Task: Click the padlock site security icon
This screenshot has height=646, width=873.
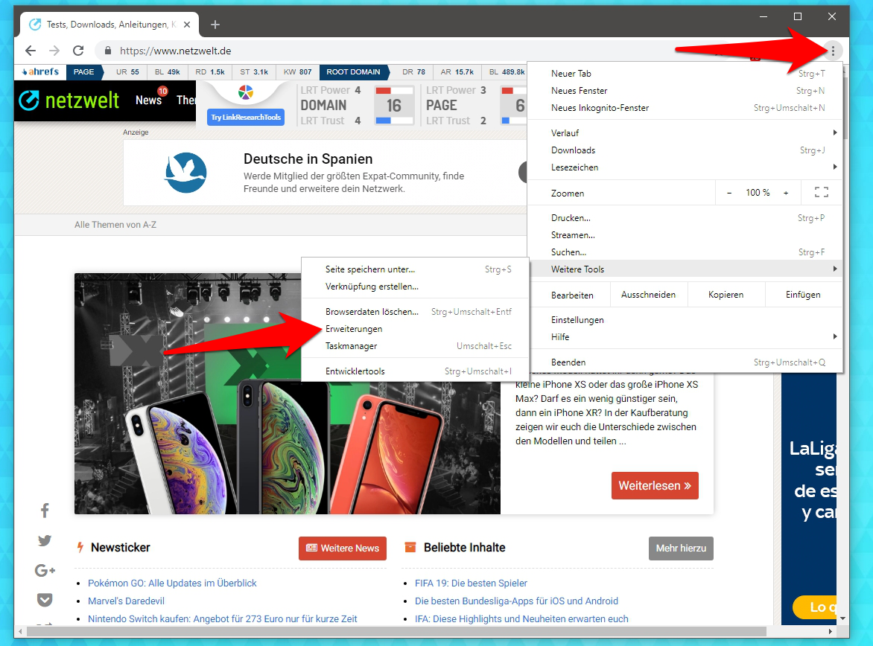Action: [x=107, y=51]
